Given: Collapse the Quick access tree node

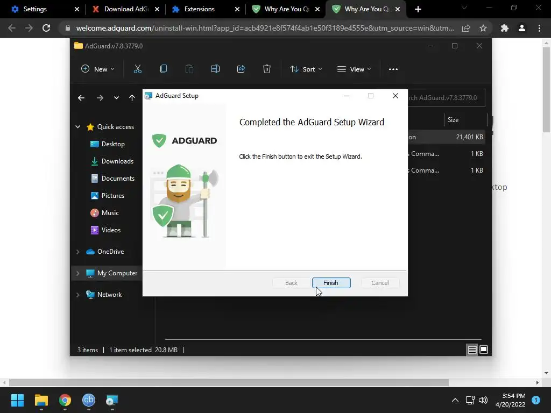Looking at the screenshot, I should 77,127.
